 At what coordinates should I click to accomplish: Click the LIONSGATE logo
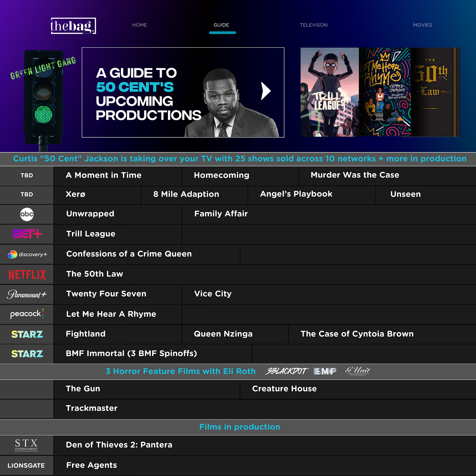[x=26, y=466]
